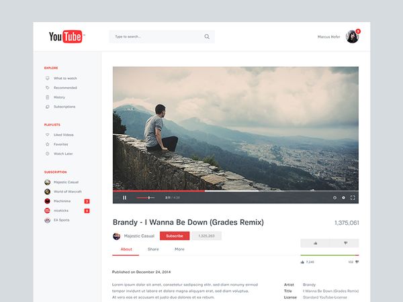
Task: Pause the video with the pause button
Action: tap(125, 197)
